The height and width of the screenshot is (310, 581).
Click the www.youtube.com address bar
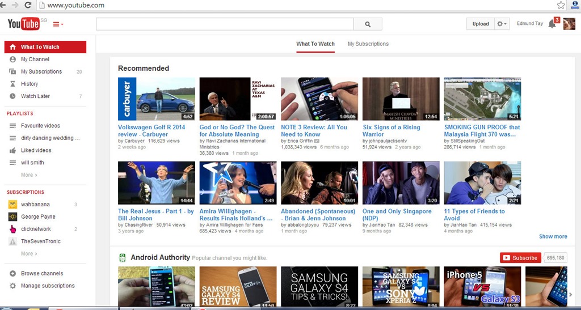pyautogui.click(x=296, y=5)
